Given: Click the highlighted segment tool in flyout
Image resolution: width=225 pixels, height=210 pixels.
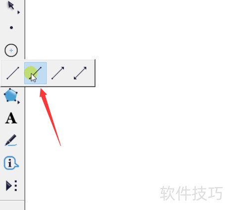Looking at the screenshot, I should (x=35, y=73).
